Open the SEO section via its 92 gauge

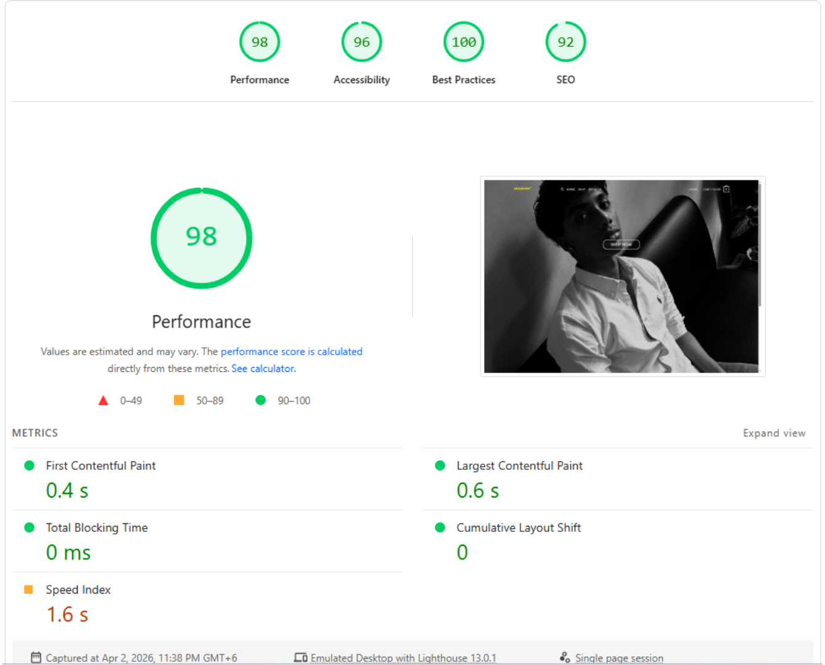pos(565,42)
